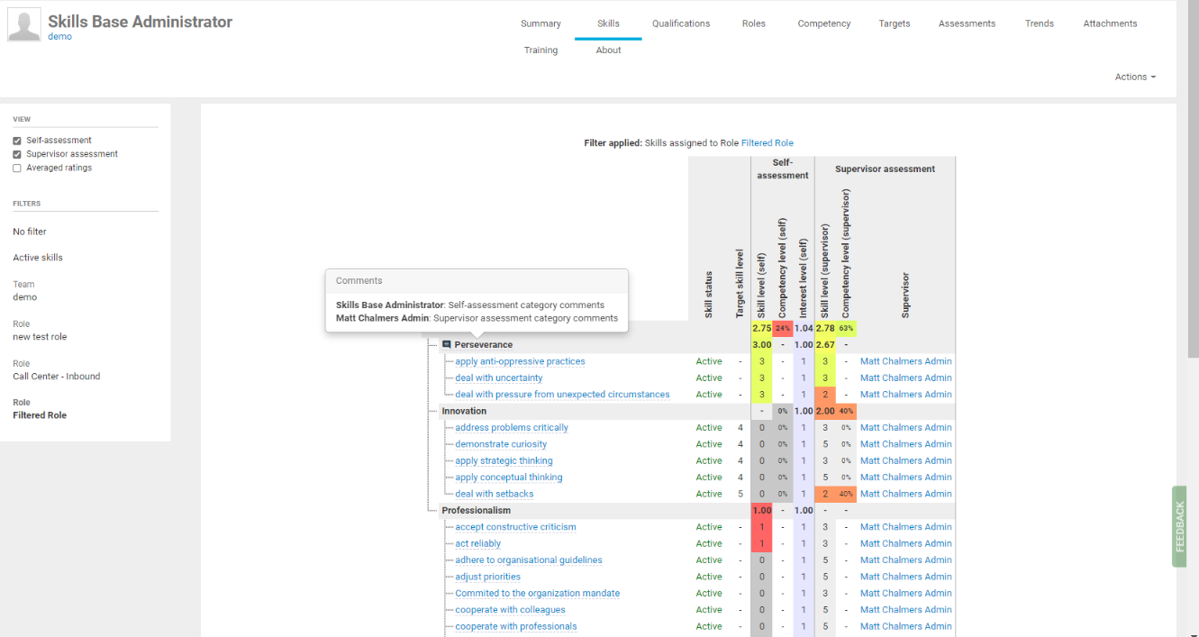
Task: Open the Filtered Role link
Action: [x=767, y=143]
